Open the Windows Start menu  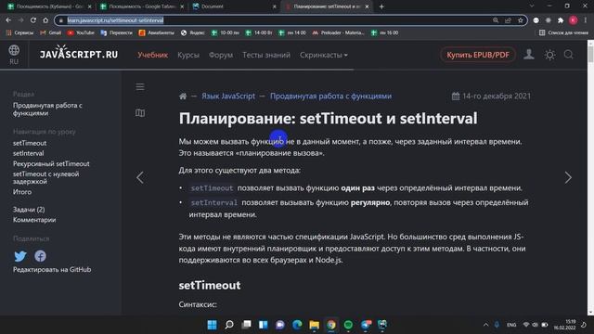(x=213, y=325)
